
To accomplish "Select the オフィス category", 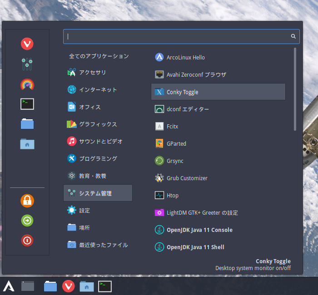I will [98, 107].
